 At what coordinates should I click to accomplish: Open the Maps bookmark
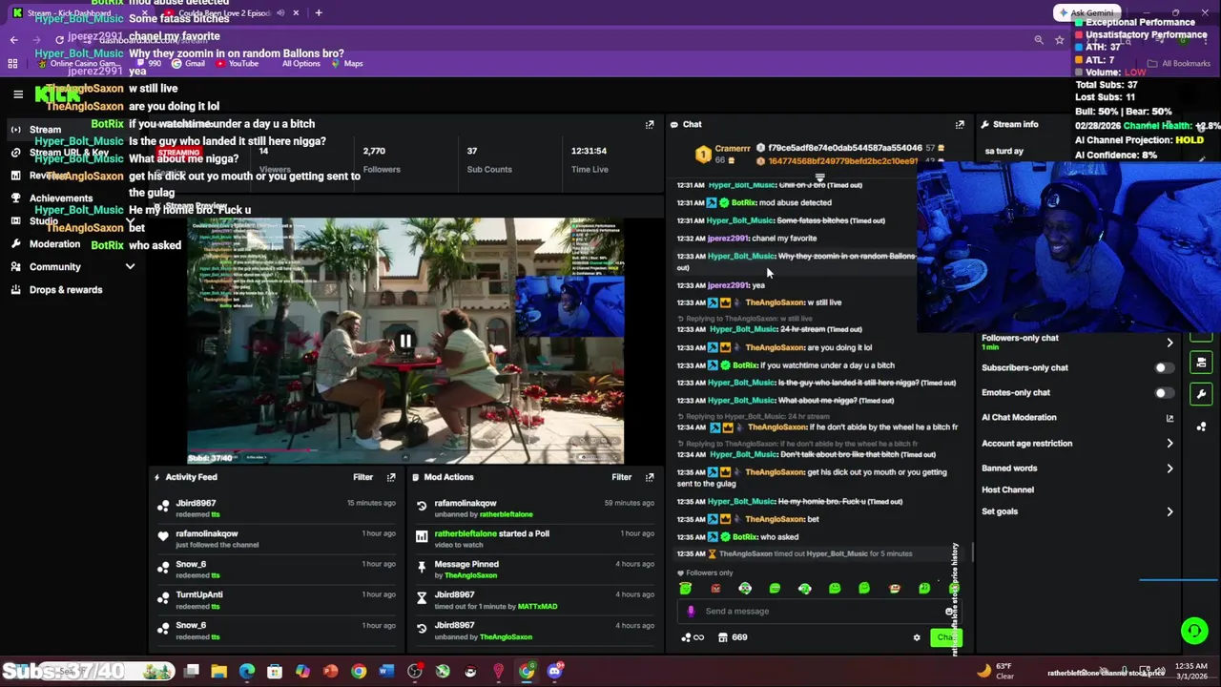coord(347,64)
